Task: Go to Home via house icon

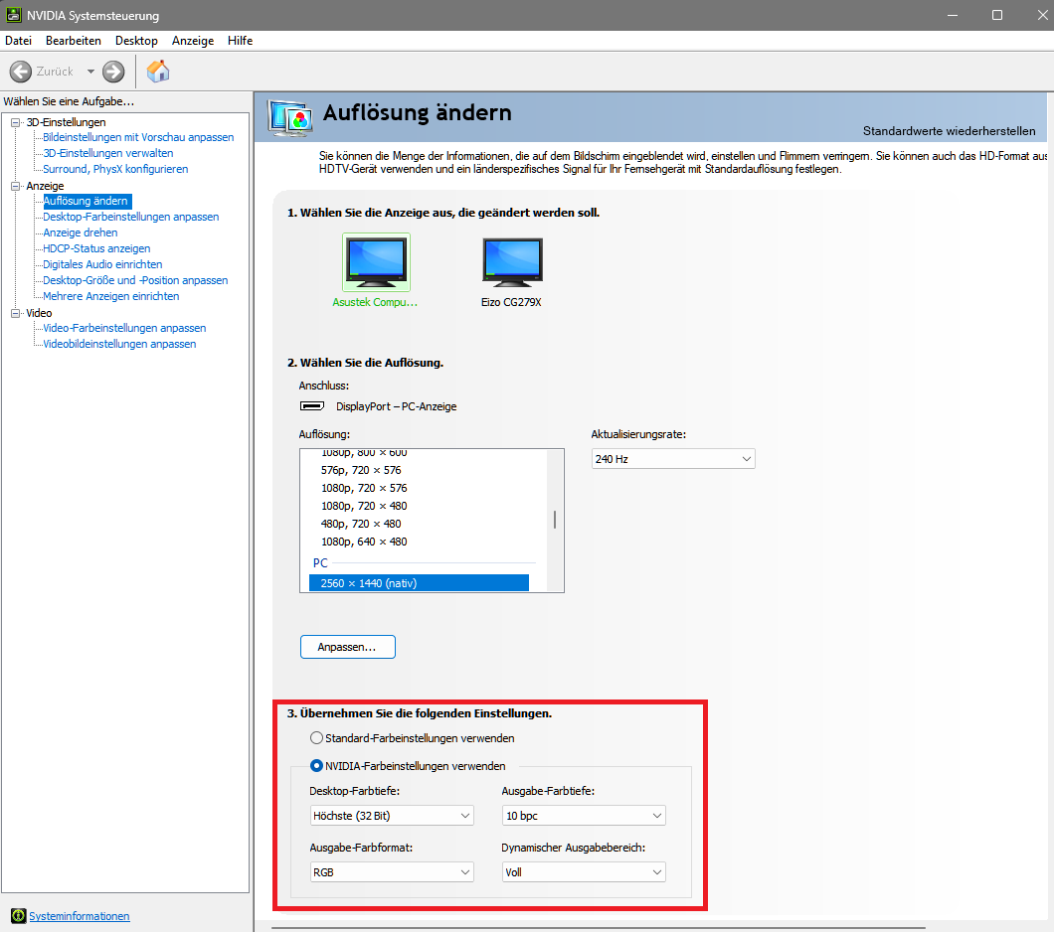Action: coord(158,72)
